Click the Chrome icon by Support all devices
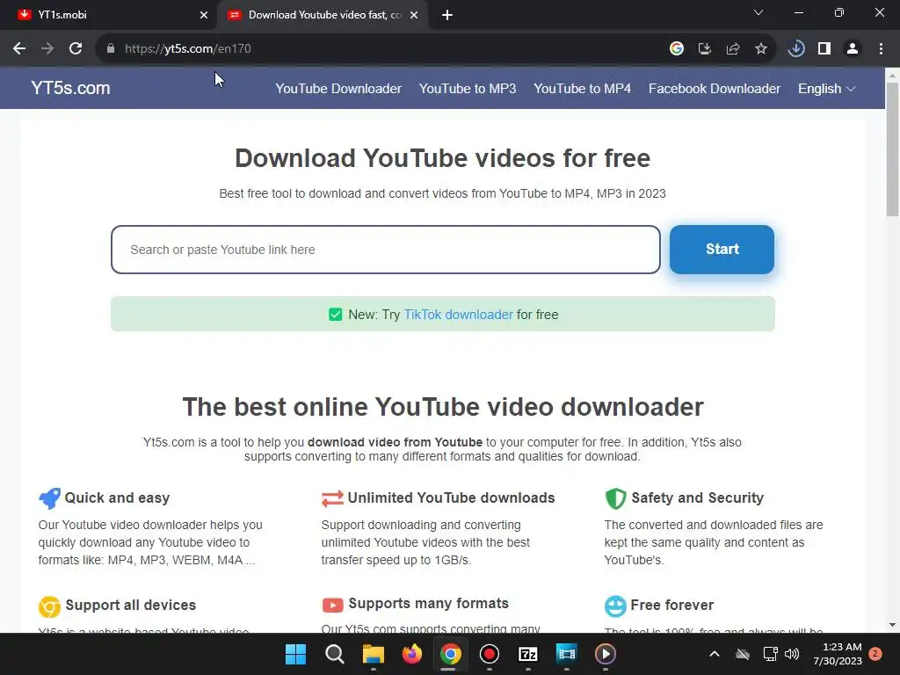This screenshot has width=900, height=675. 49,606
